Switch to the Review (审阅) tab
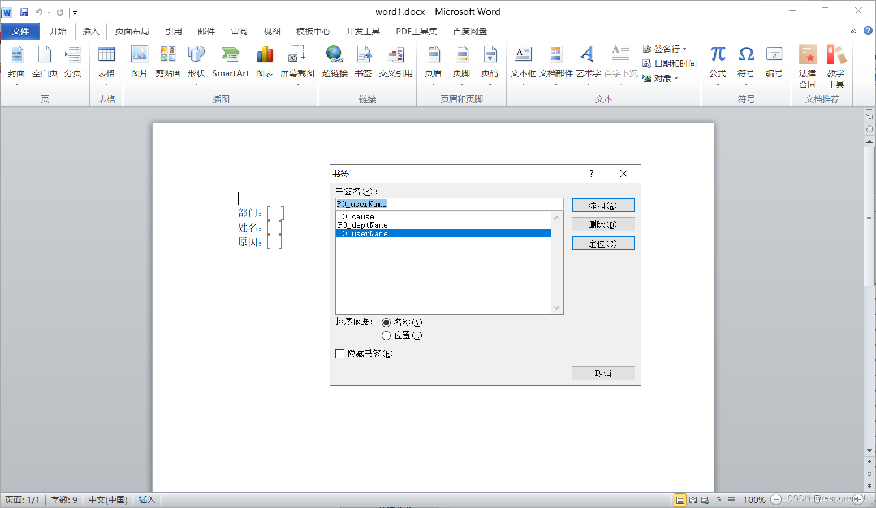The image size is (876, 508). point(239,31)
